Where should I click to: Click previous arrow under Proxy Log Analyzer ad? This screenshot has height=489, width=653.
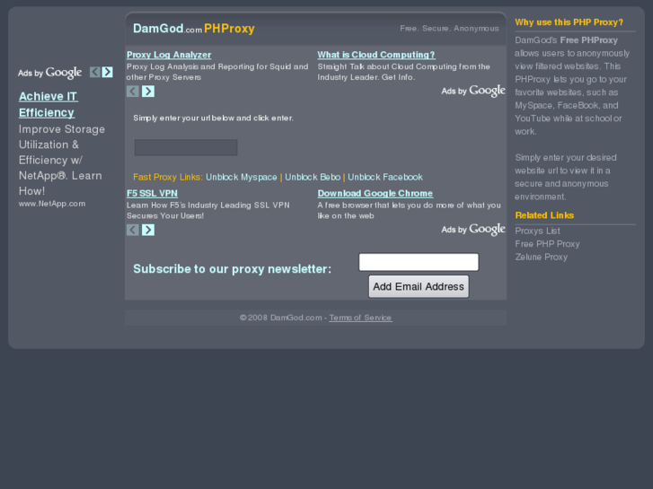point(132,92)
